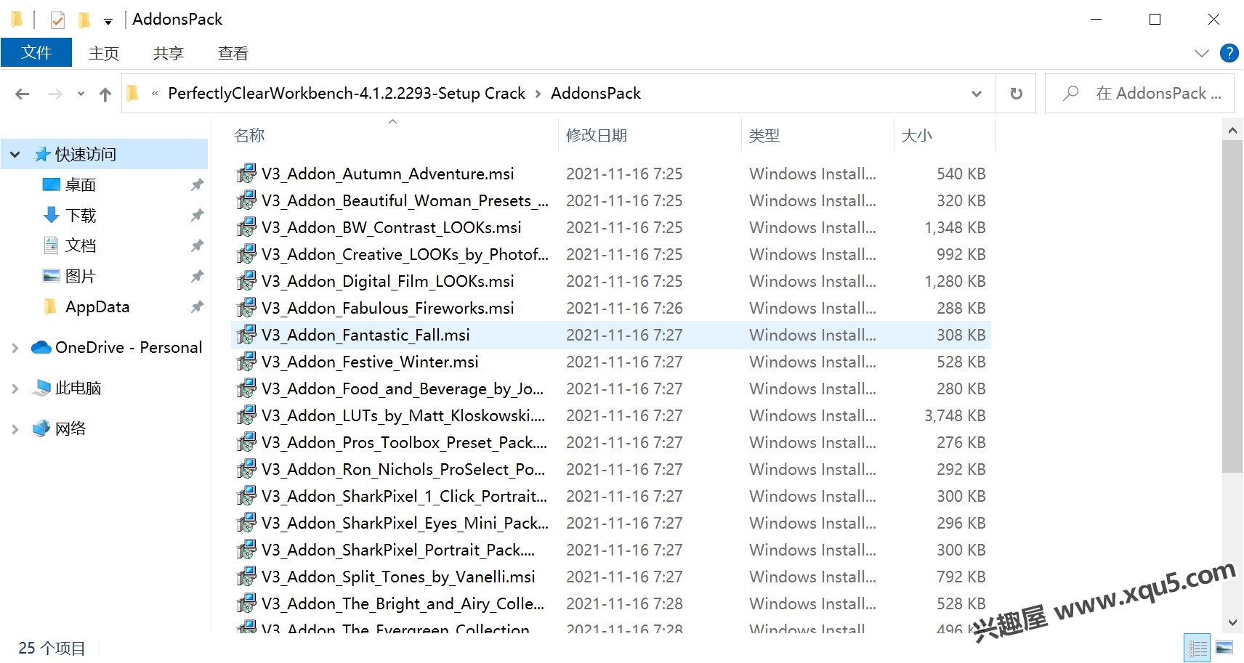Open the address bar history dropdown
Screen dimensions: 1244x663
point(977,94)
